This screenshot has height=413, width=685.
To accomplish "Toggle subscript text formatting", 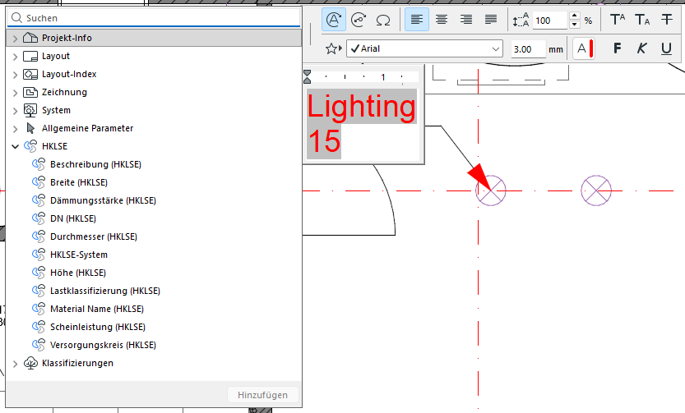I will 642,20.
